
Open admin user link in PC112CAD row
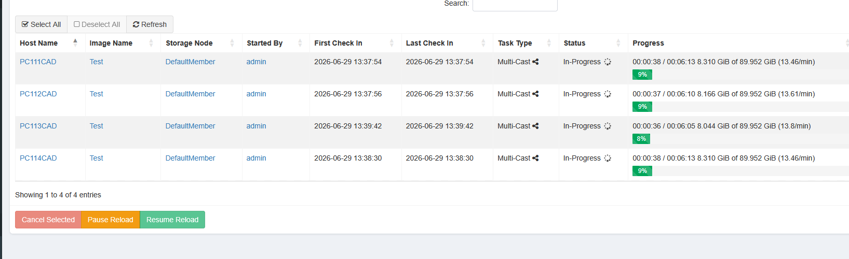coord(256,94)
